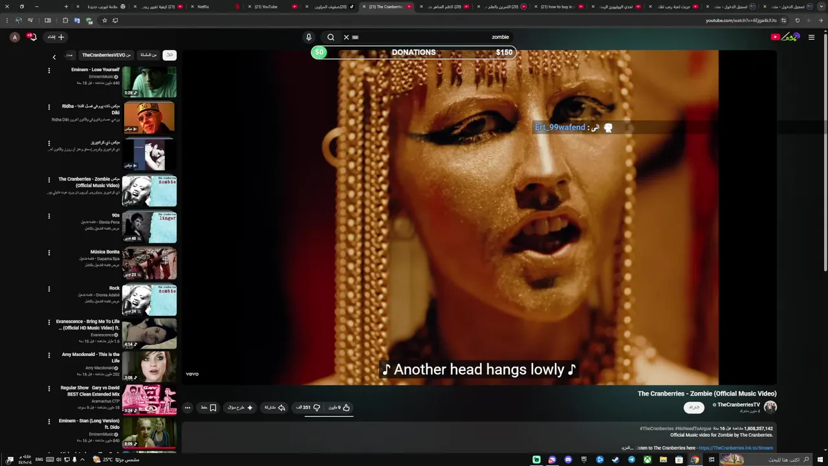Click the Create plus button
Image resolution: width=828 pixels, height=466 pixels.
(56, 37)
